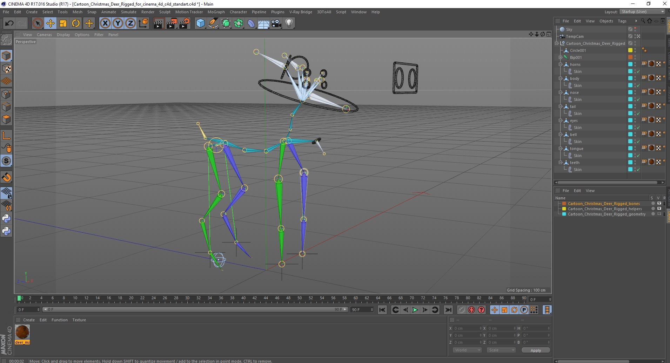
Task: Click cyan layer swatch of horns
Action: 630,64
